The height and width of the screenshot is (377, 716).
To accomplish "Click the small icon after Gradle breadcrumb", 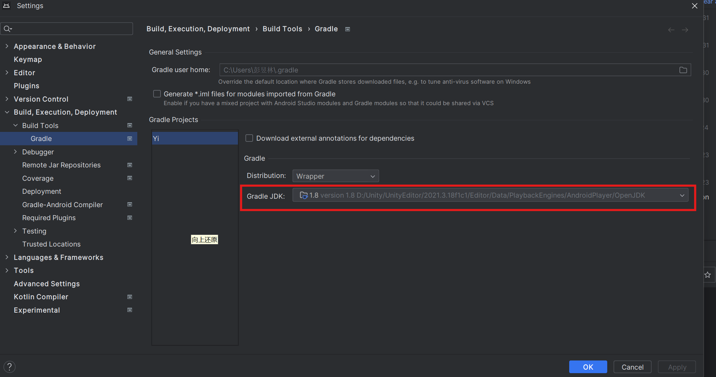I will coord(347,29).
